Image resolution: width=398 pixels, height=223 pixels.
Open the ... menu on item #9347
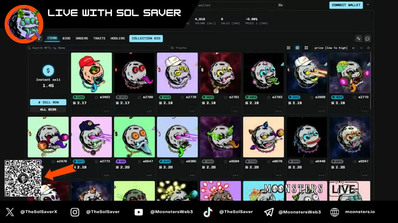click(364, 174)
